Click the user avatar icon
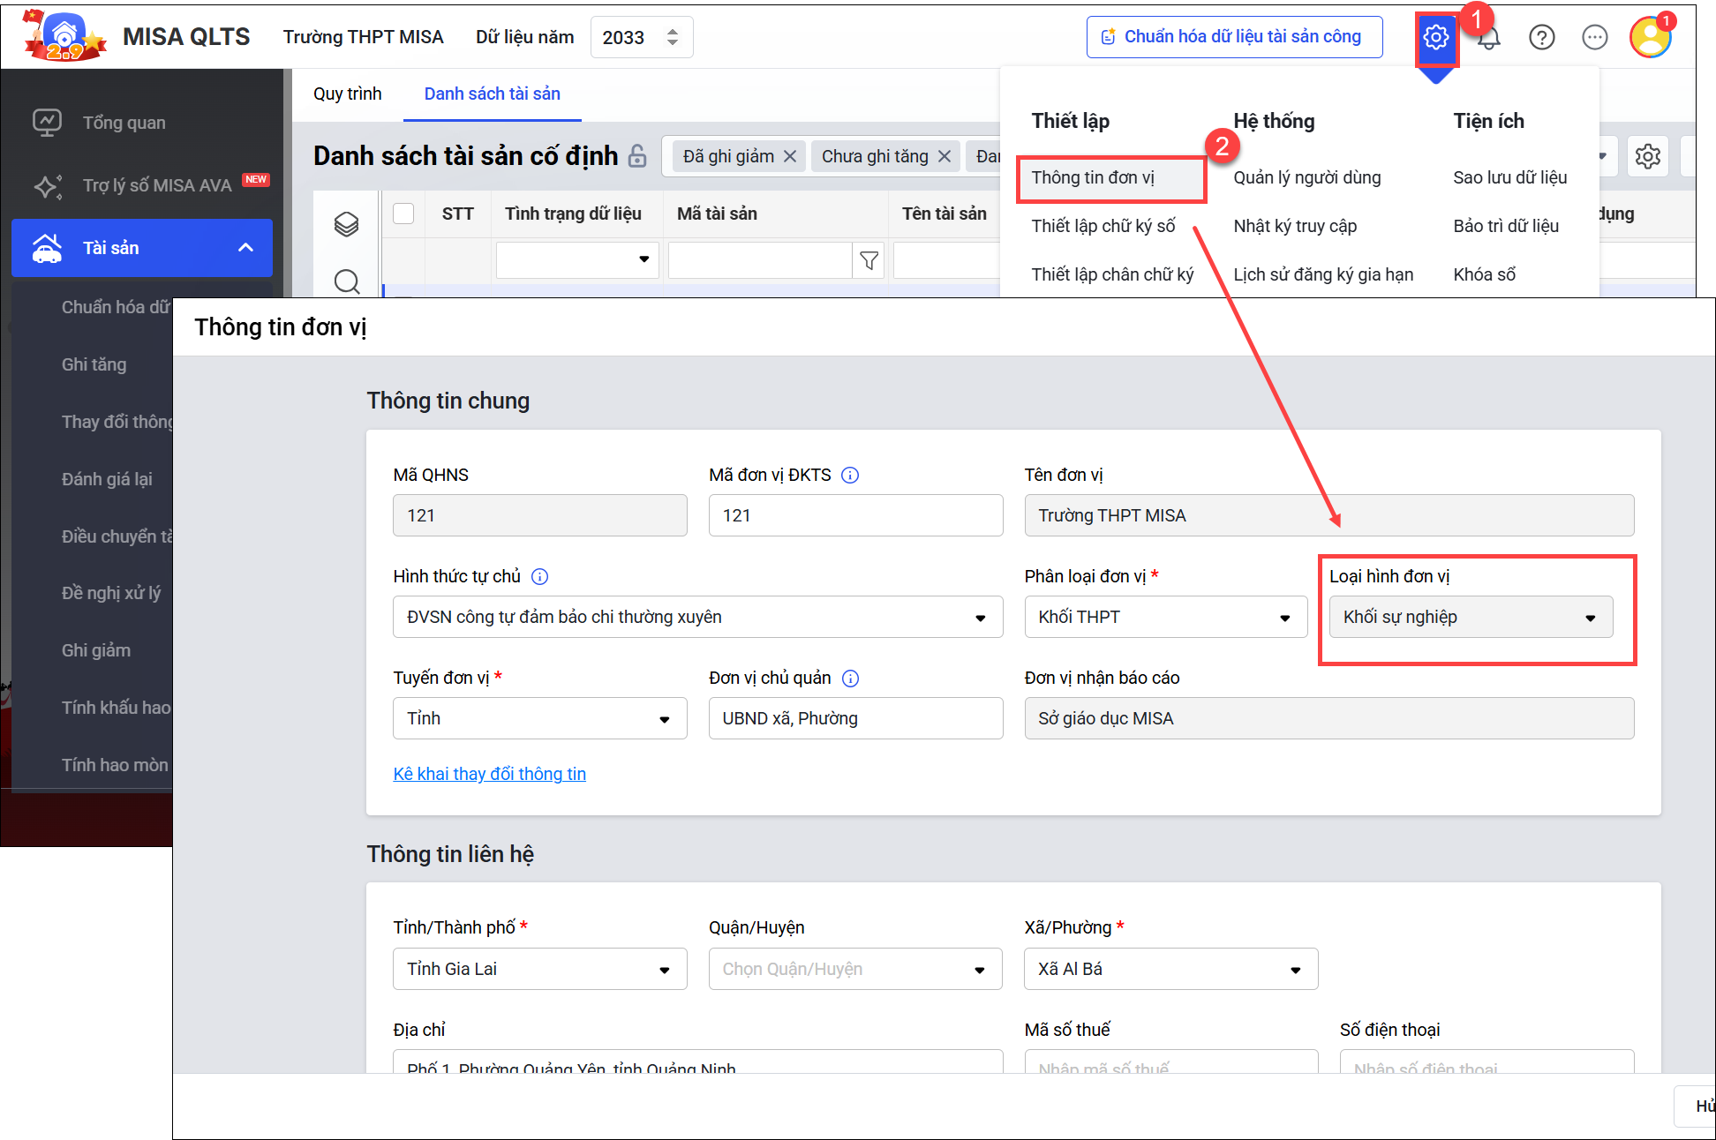Image resolution: width=1716 pixels, height=1140 pixels. [x=1650, y=37]
